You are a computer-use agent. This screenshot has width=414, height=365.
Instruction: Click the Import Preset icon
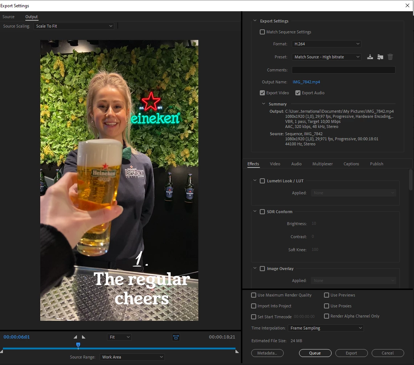coord(380,57)
